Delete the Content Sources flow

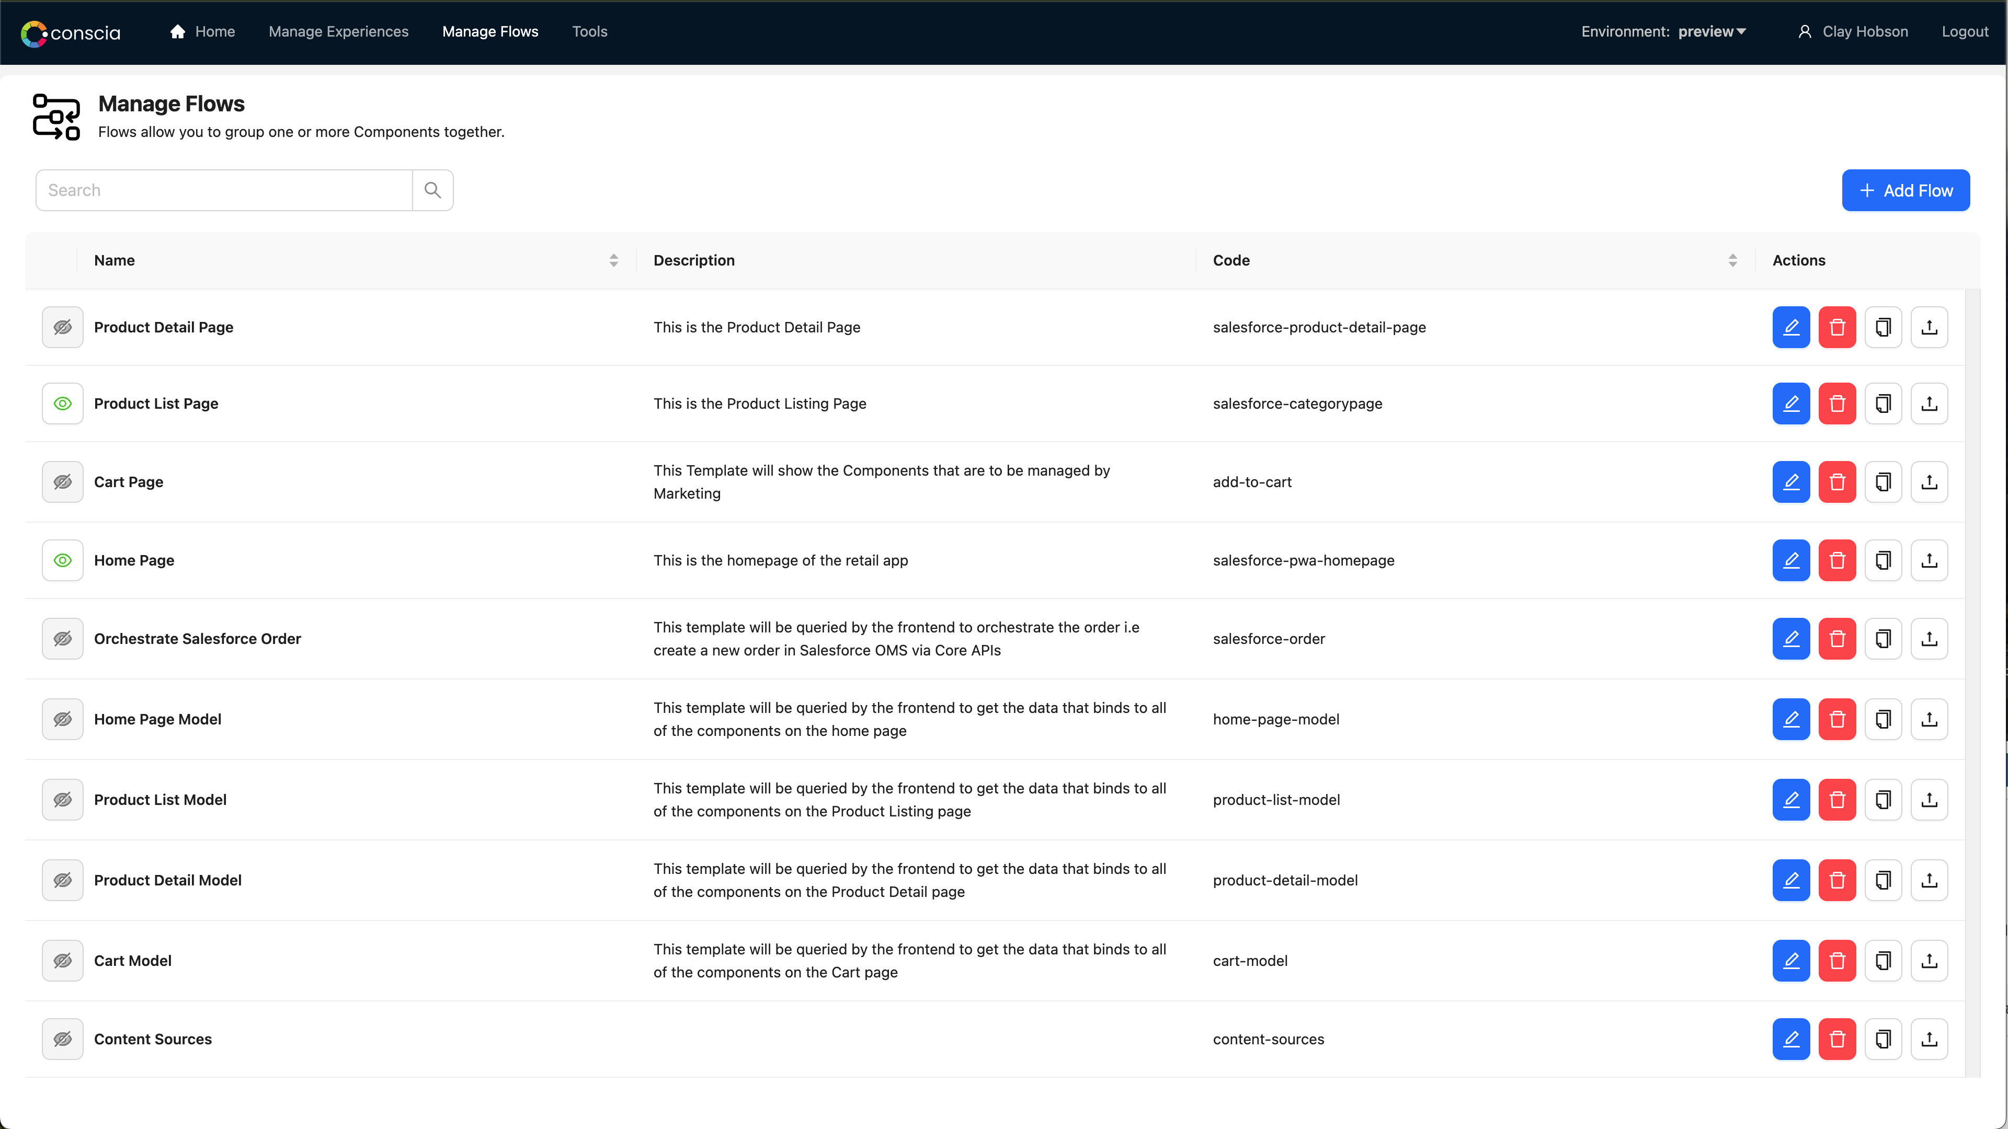tap(1836, 1040)
